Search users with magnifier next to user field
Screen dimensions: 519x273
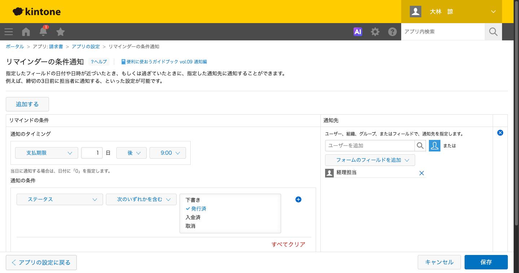[x=420, y=146]
